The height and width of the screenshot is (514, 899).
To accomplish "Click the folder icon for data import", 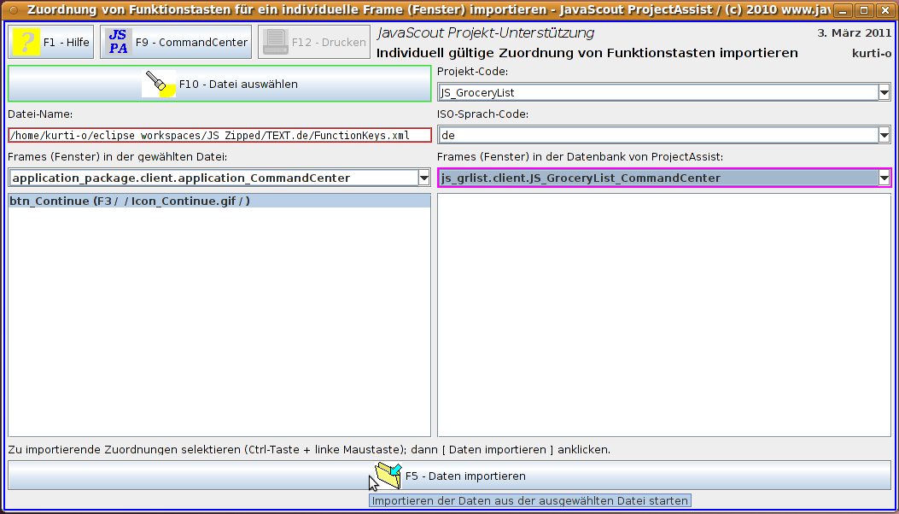I will [387, 476].
